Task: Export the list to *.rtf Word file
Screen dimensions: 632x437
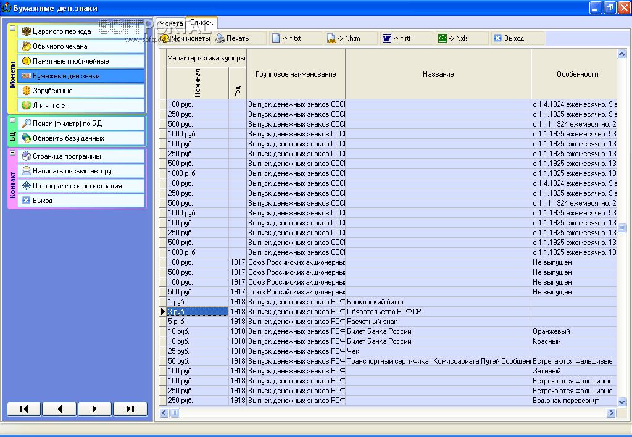Action: coord(407,38)
